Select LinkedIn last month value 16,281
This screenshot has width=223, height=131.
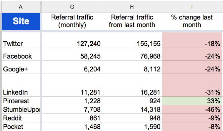pos(132,85)
